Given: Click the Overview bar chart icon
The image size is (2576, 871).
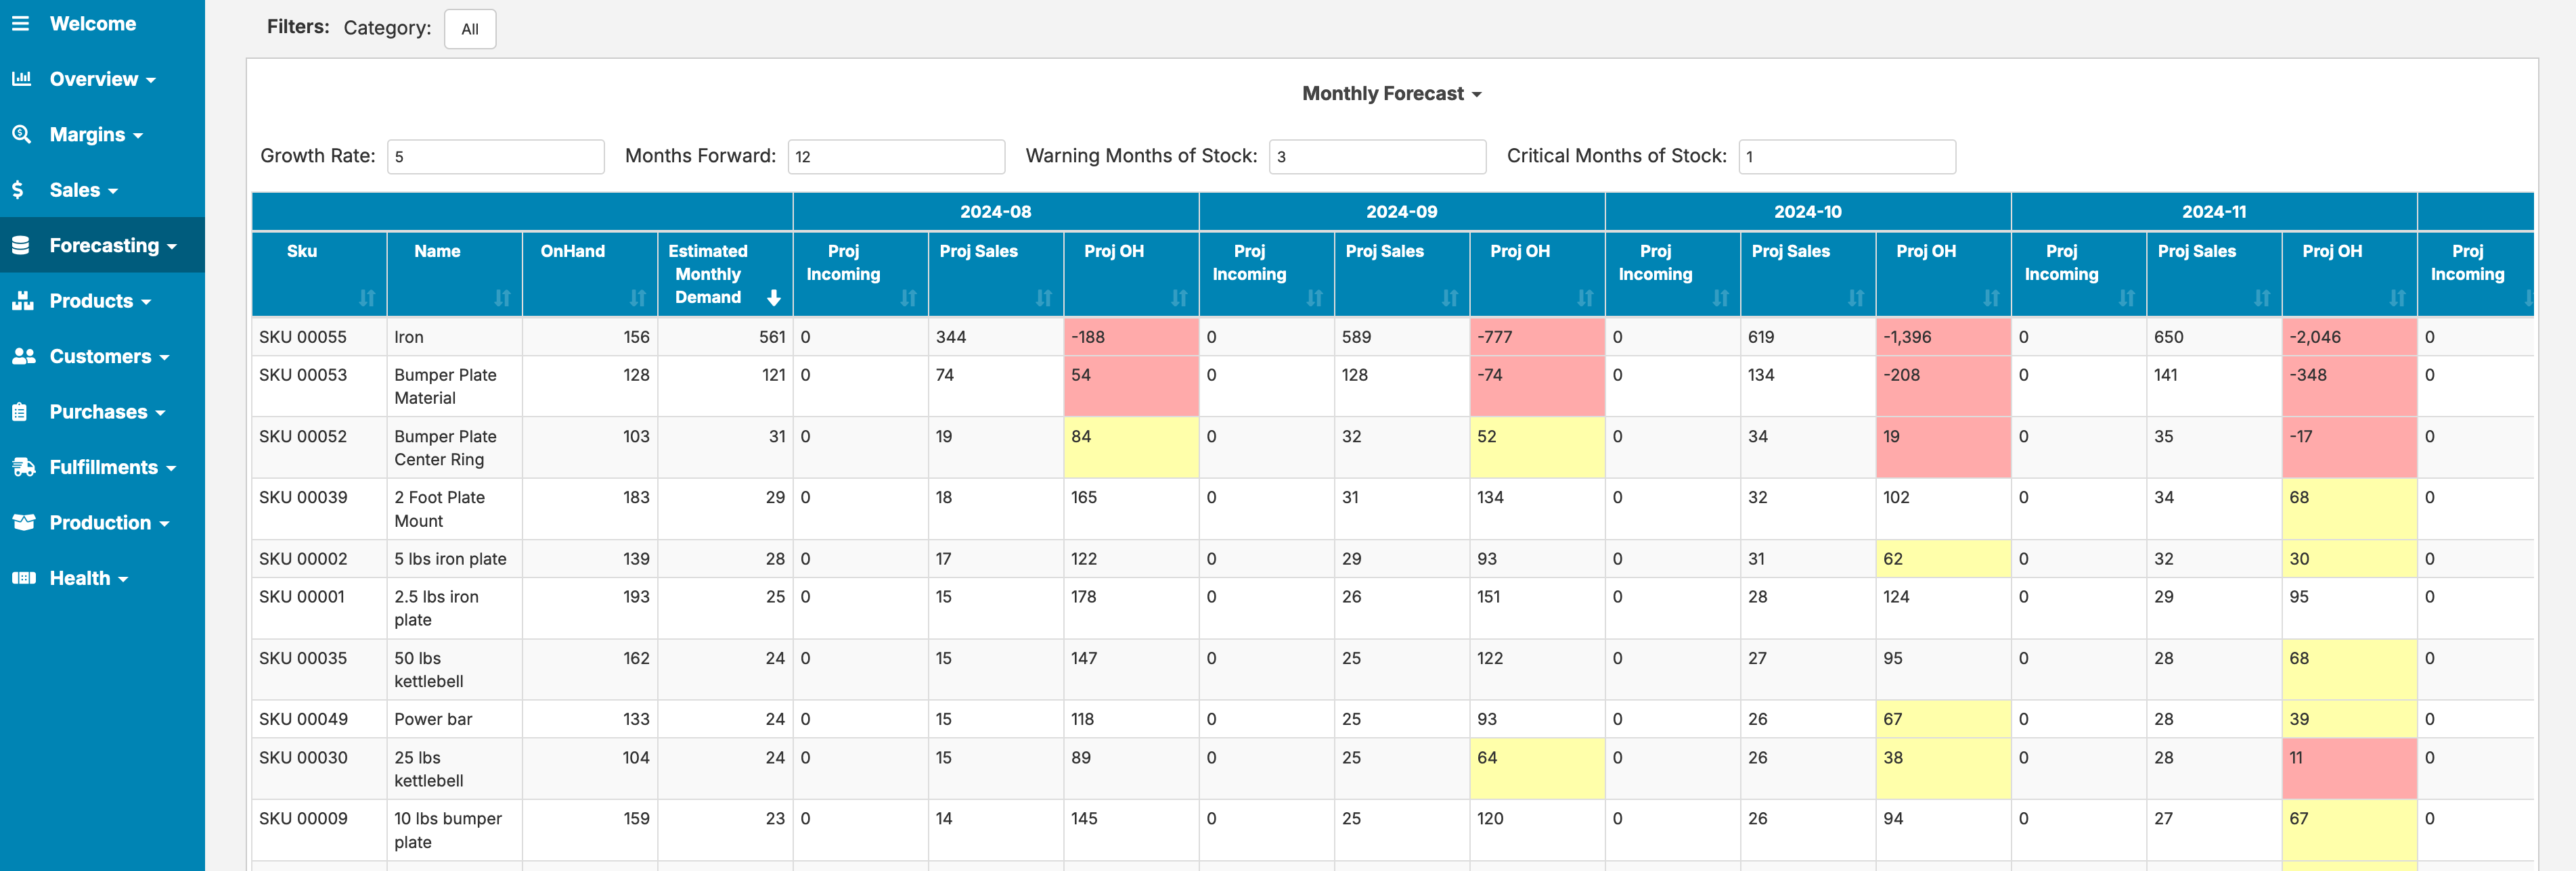Looking at the screenshot, I should coord(21,78).
